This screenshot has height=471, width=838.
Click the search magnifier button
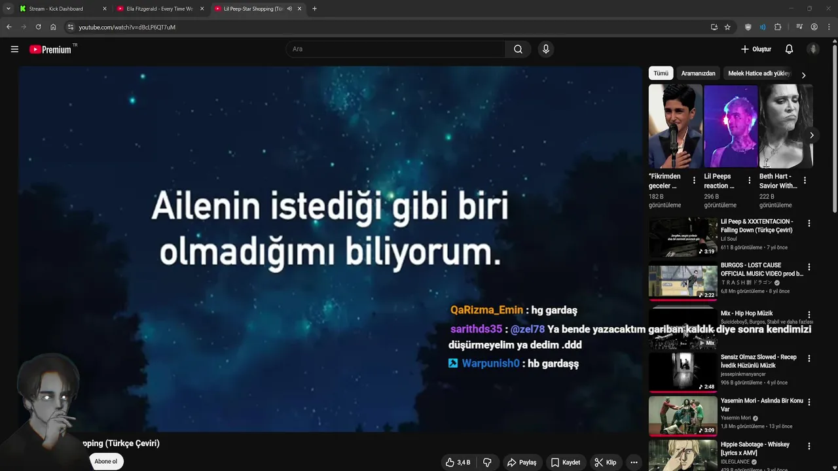pyautogui.click(x=518, y=49)
